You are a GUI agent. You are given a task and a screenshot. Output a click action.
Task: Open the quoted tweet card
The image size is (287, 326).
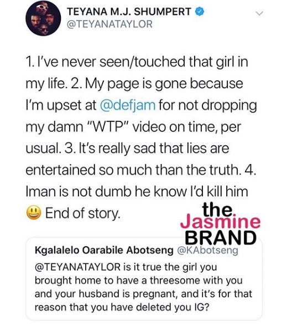[x=144, y=278]
